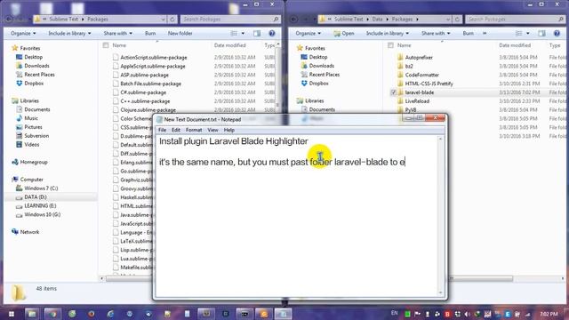Open Organize menu in right Explorer window

[x=309, y=34]
